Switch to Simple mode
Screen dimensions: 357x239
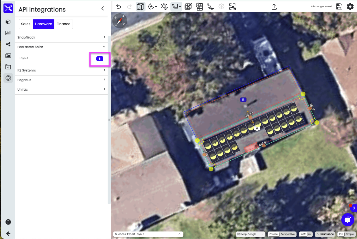pos(349,234)
